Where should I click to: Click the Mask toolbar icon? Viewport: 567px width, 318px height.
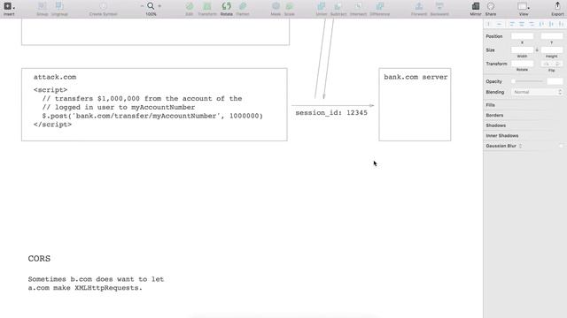276,6
